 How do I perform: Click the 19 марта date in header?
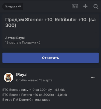coord(12,43)
